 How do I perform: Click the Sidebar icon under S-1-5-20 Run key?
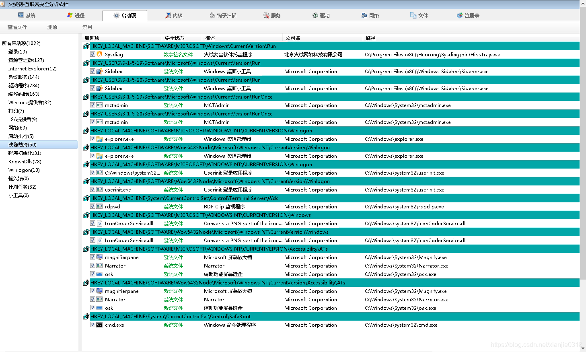(99, 88)
